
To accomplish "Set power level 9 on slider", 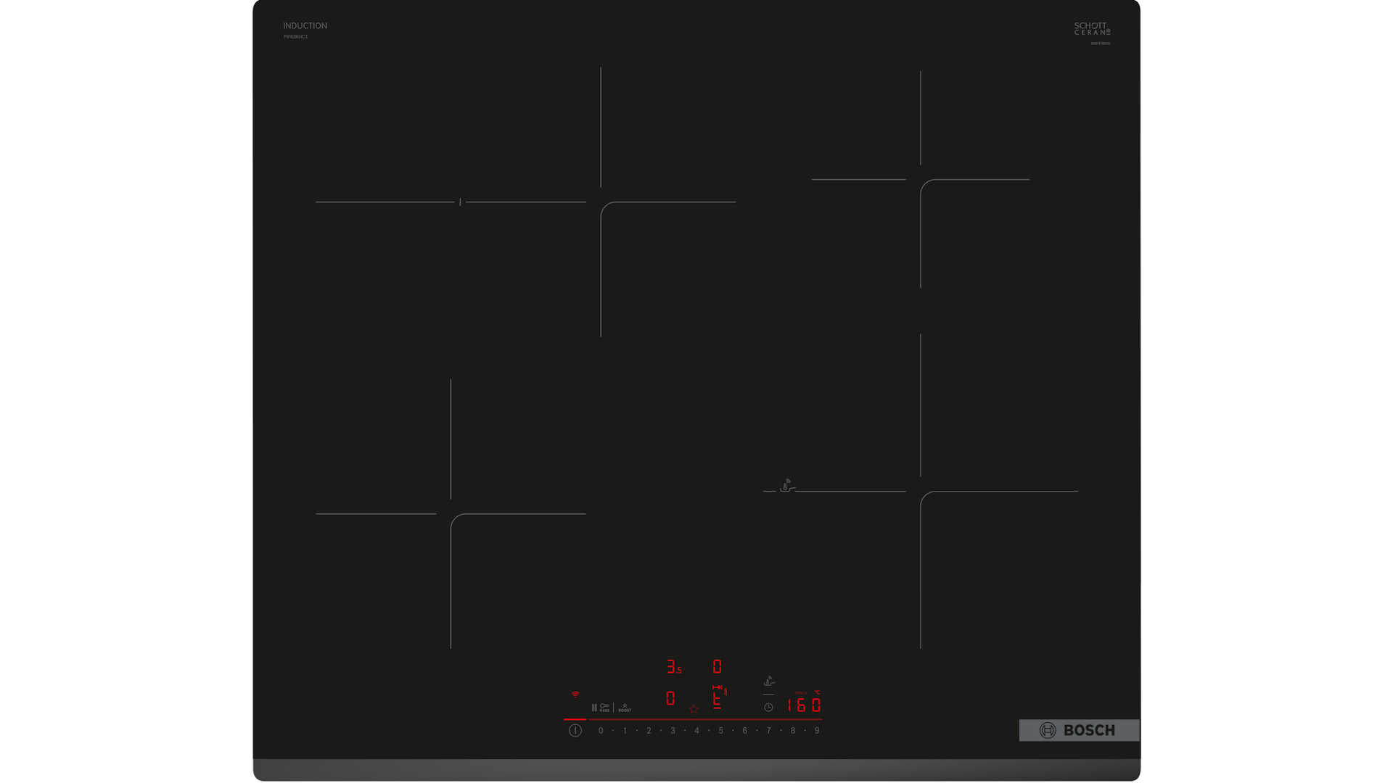I will pyautogui.click(x=817, y=731).
